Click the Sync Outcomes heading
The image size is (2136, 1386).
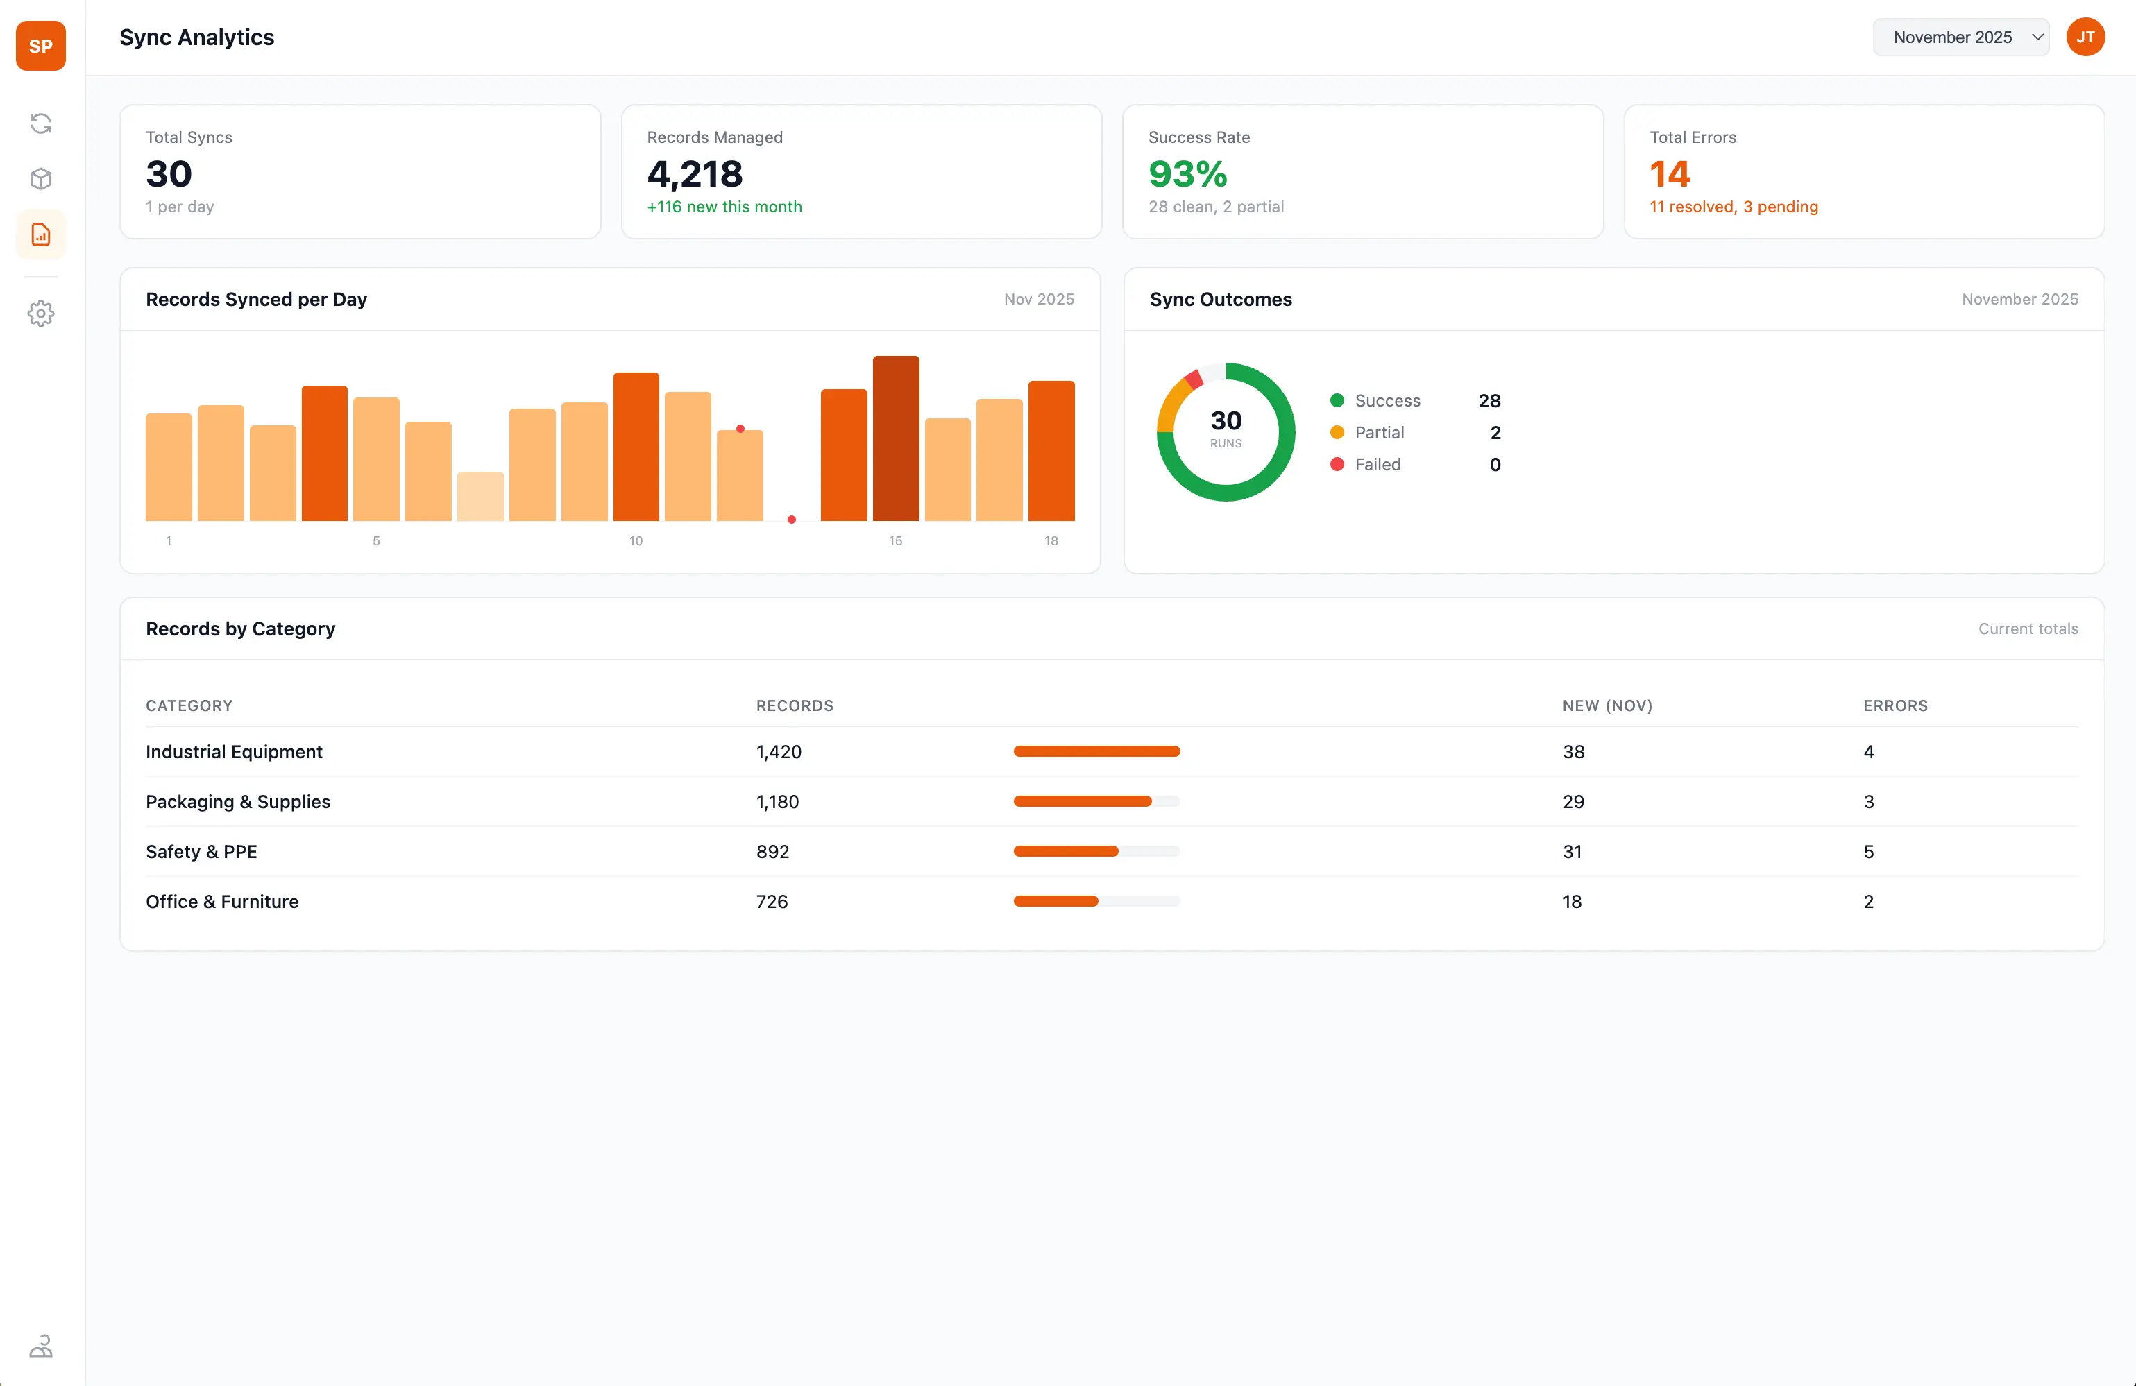pyautogui.click(x=1221, y=299)
